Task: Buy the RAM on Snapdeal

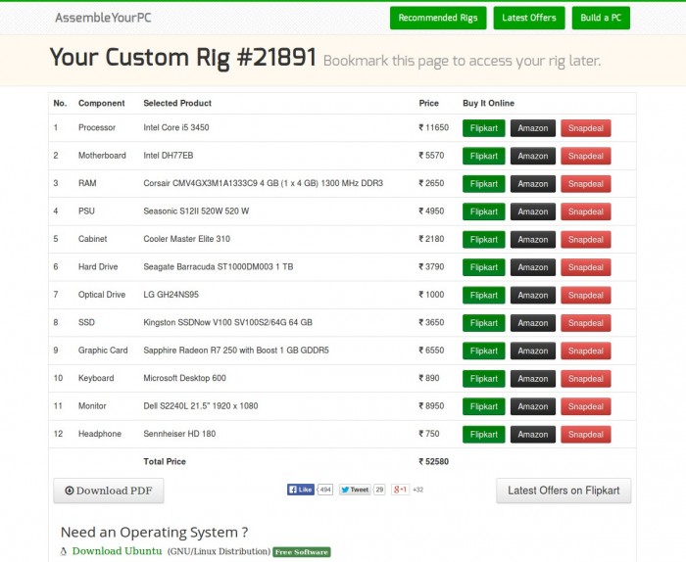Action: pyautogui.click(x=586, y=184)
